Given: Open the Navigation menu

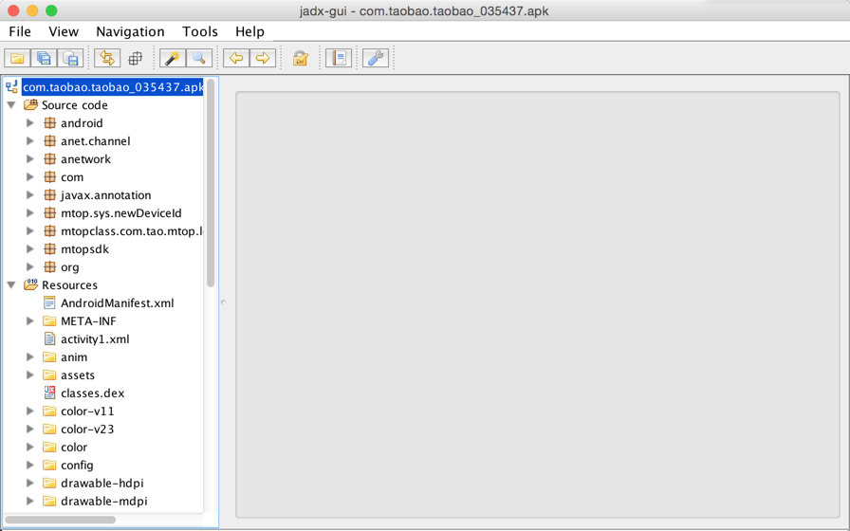Looking at the screenshot, I should point(130,31).
